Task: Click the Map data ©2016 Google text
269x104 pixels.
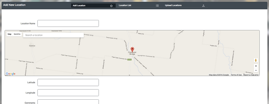Action: tap(219, 75)
